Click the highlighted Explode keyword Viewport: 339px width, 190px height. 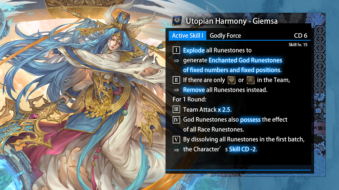coord(194,50)
